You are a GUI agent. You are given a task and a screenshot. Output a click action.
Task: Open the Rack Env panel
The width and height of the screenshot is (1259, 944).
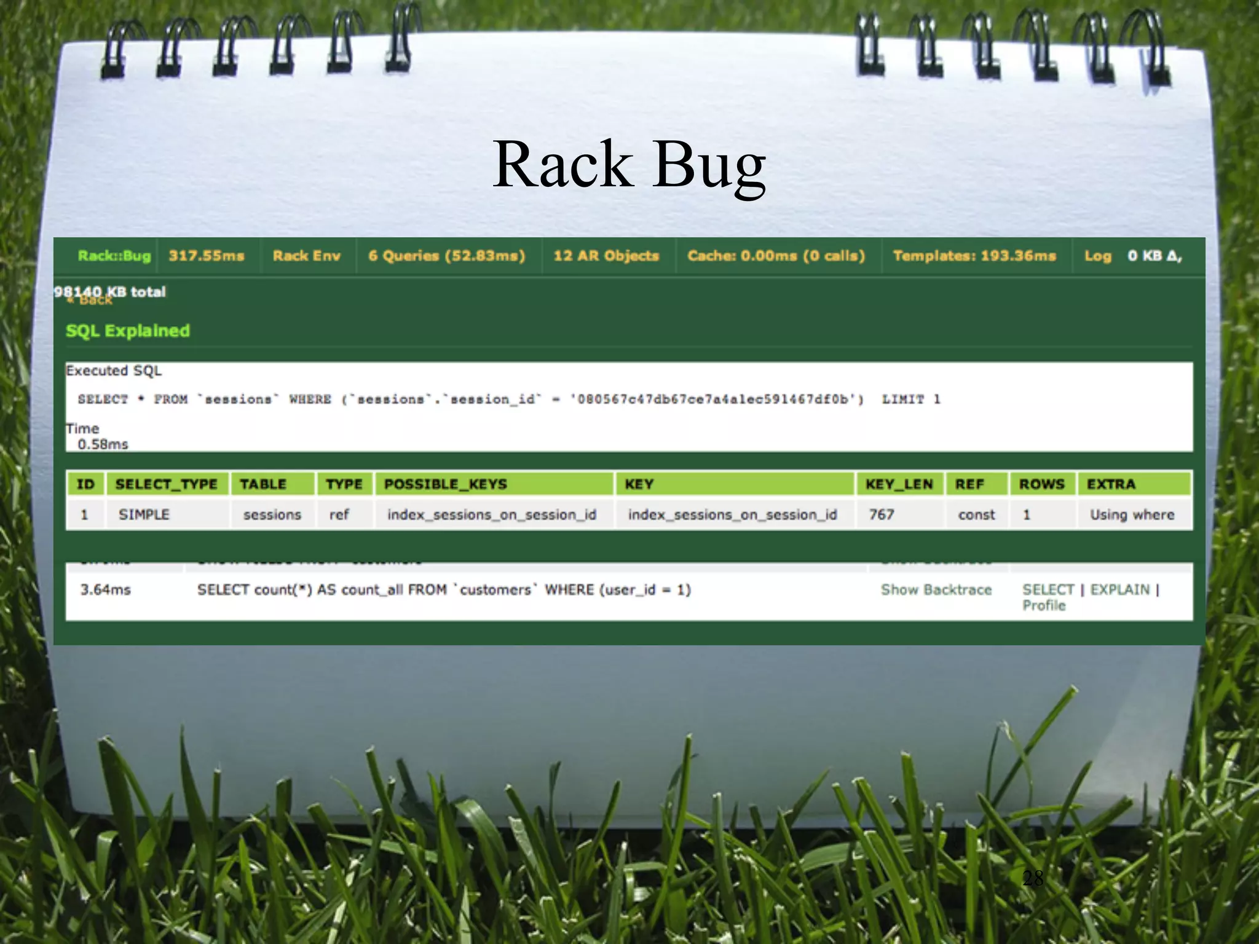tap(306, 256)
